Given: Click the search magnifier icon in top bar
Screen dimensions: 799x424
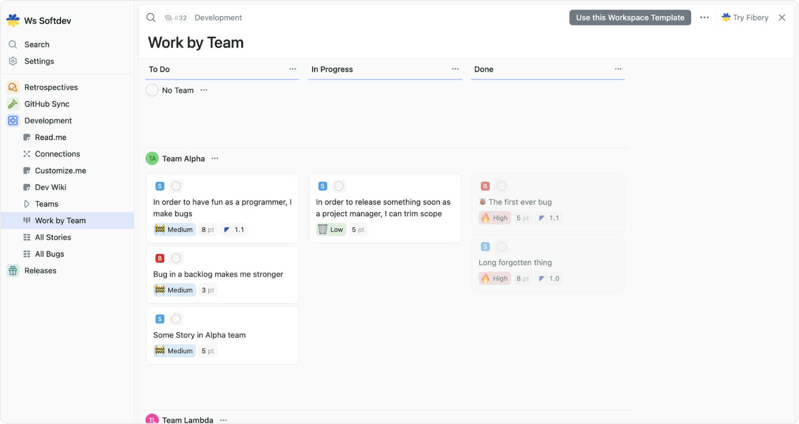Looking at the screenshot, I should [x=151, y=17].
